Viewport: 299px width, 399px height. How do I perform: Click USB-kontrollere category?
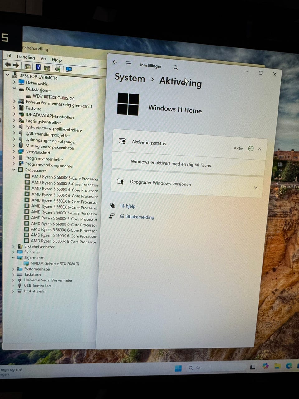click(38, 286)
